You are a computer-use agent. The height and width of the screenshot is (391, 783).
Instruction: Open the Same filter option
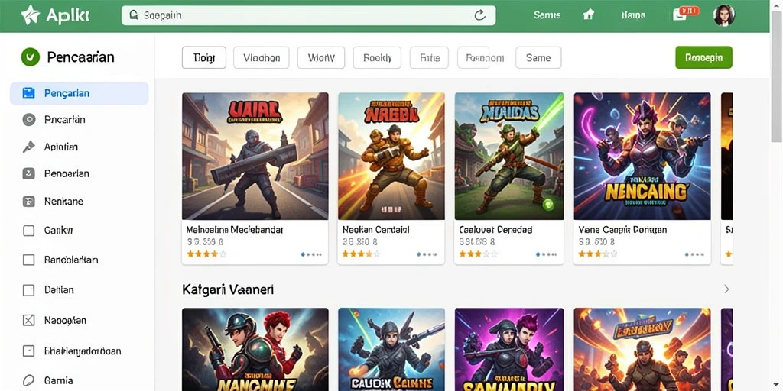pos(538,57)
